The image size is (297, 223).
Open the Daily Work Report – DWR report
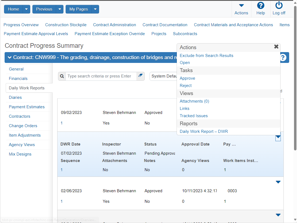[204, 131]
